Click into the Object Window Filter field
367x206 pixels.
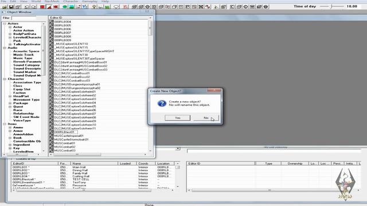click(24, 18)
